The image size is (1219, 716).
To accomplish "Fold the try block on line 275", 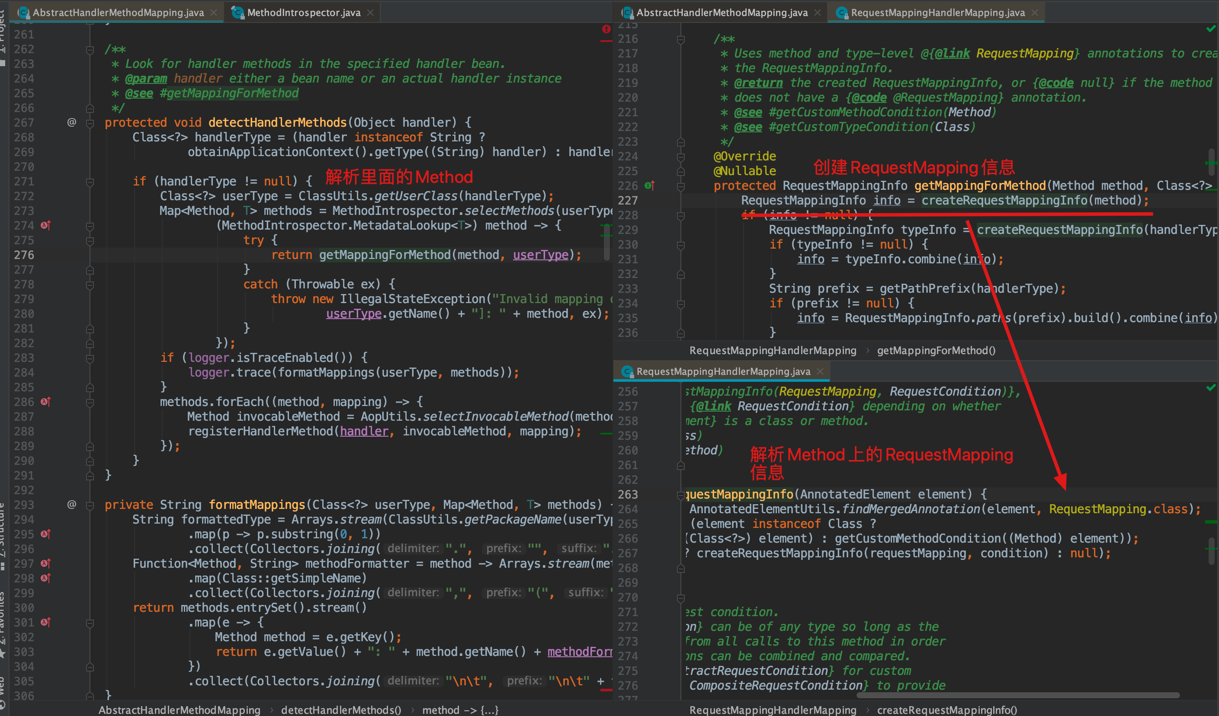I will coord(90,241).
